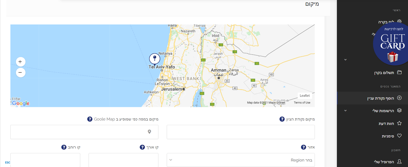
Task: Open the map Terms of Use link
Action: click(x=302, y=103)
